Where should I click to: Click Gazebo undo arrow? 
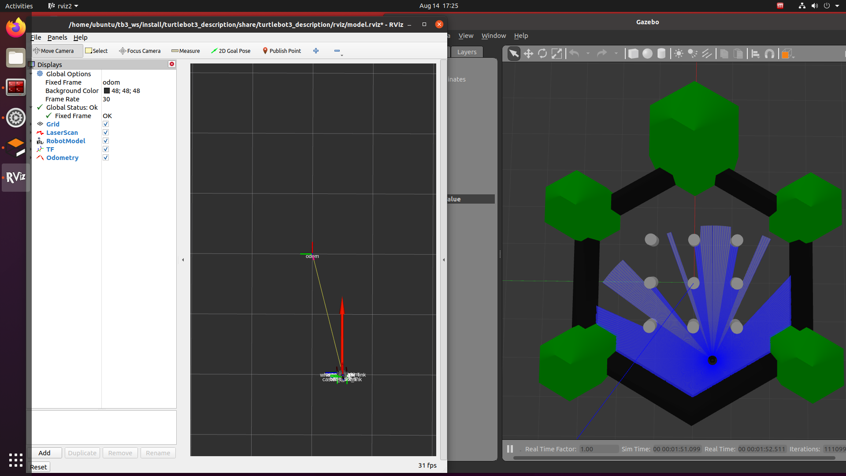tap(574, 54)
